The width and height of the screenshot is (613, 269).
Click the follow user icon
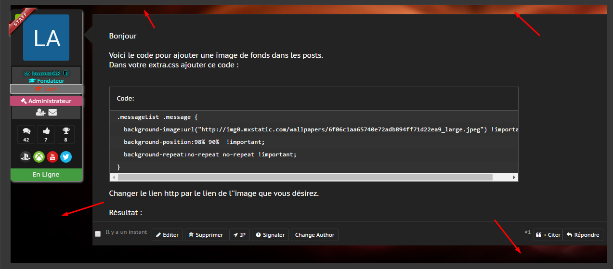pyautogui.click(x=40, y=113)
